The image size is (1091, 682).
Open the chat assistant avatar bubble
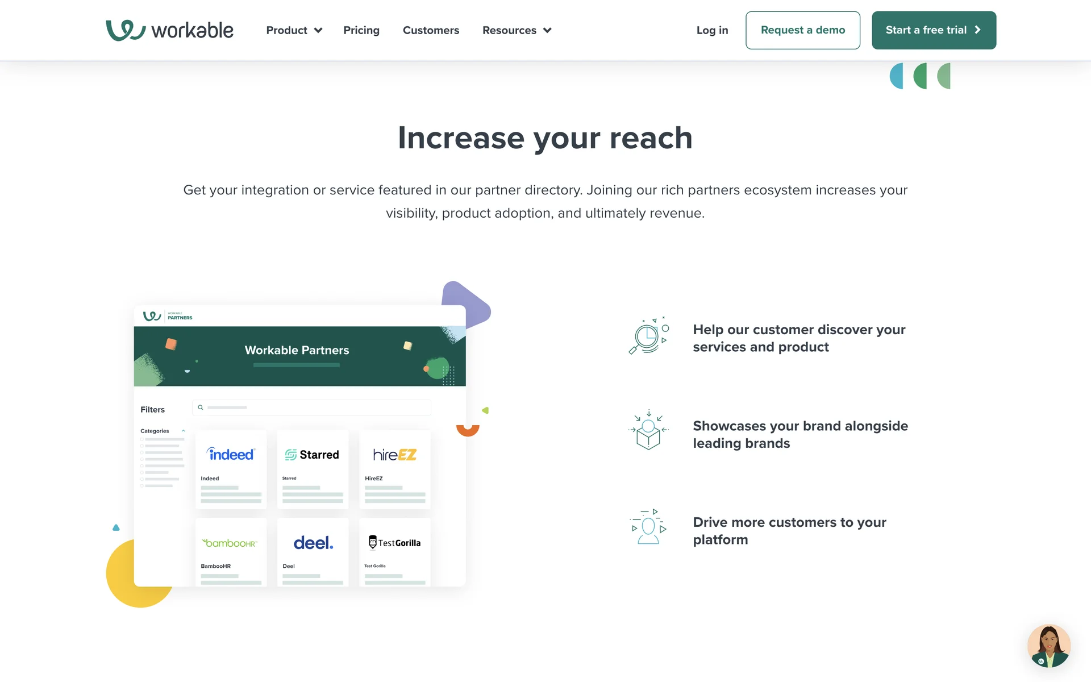tap(1048, 646)
